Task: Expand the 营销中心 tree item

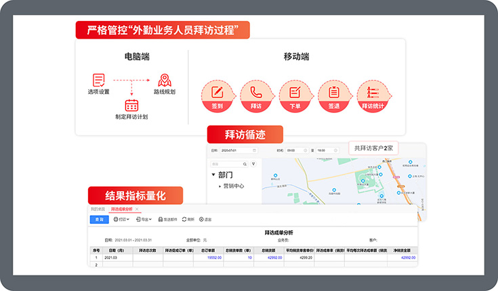Action: [220, 185]
